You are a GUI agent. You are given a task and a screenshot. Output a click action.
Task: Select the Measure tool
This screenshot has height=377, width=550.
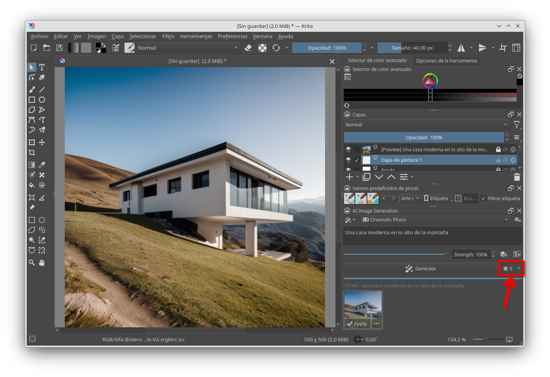(42, 197)
